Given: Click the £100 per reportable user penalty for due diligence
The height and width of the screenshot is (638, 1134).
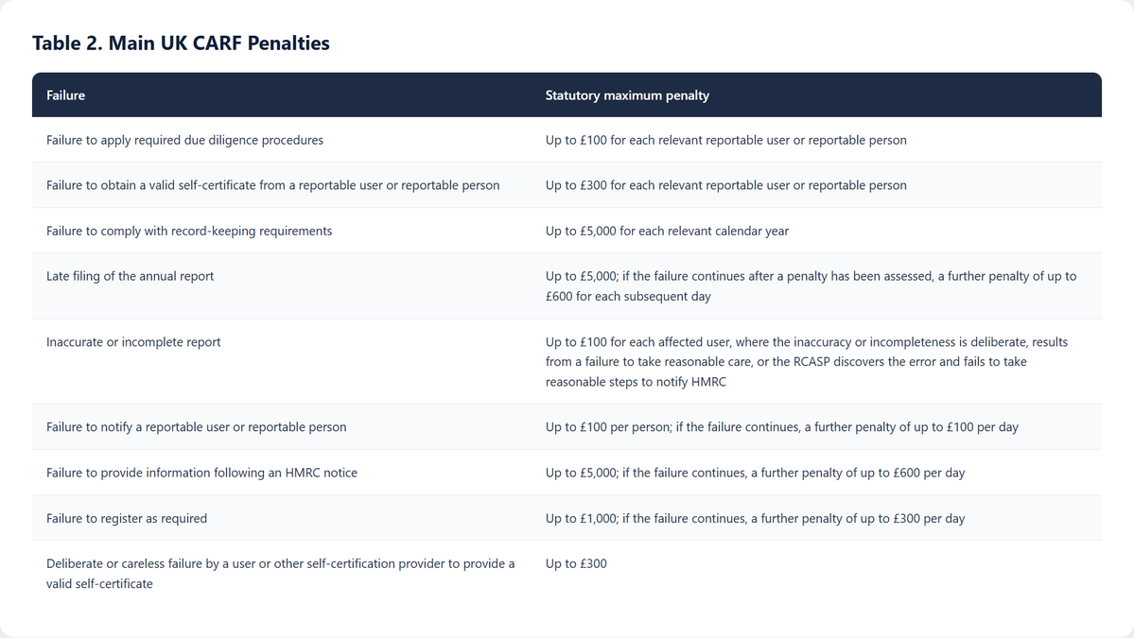Looking at the screenshot, I should (x=726, y=140).
